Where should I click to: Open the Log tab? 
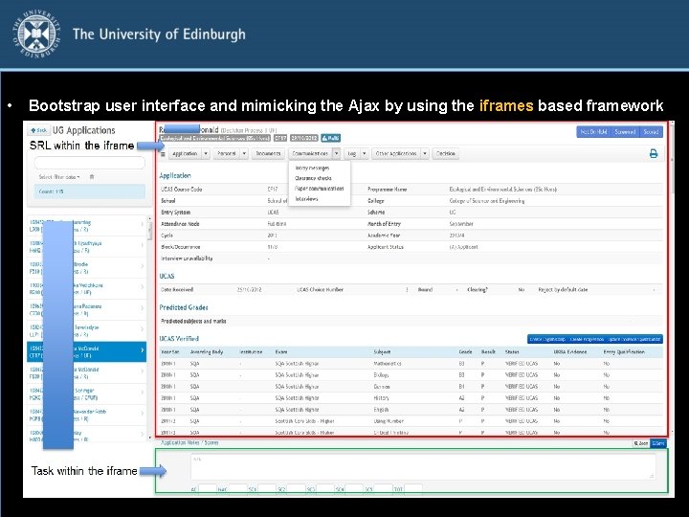click(352, 153)
